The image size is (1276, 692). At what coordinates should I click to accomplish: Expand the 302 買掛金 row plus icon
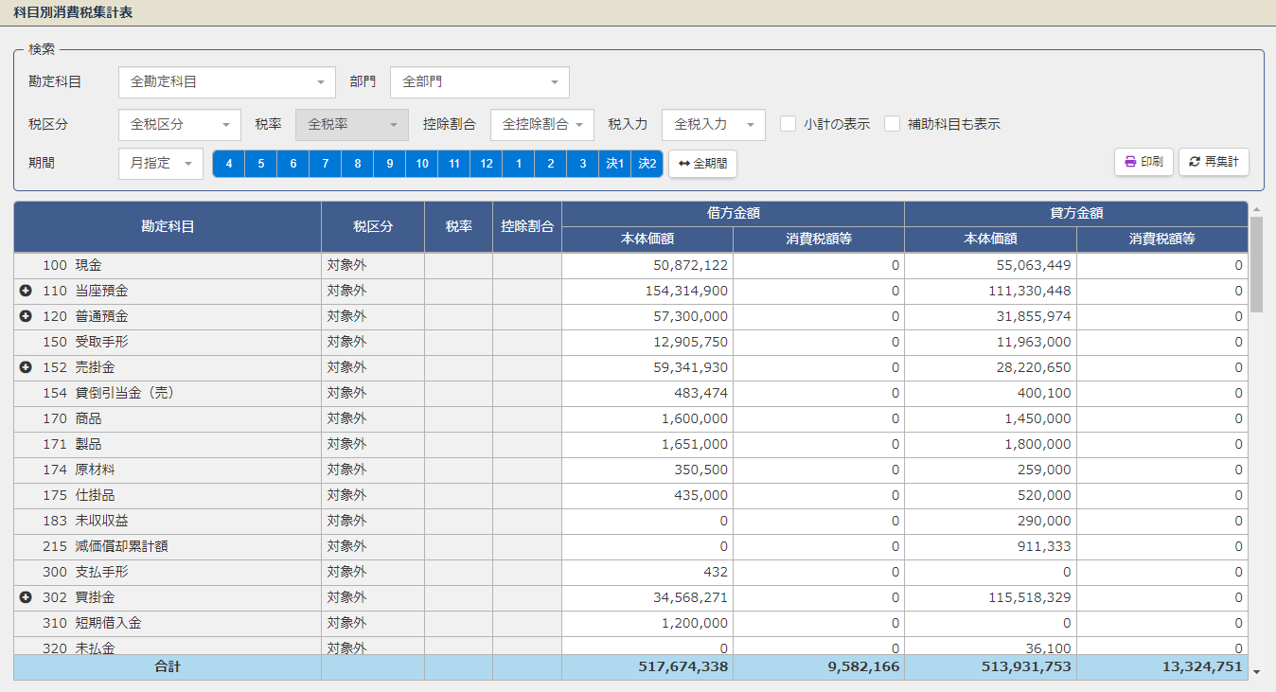(x=26, y=597)
